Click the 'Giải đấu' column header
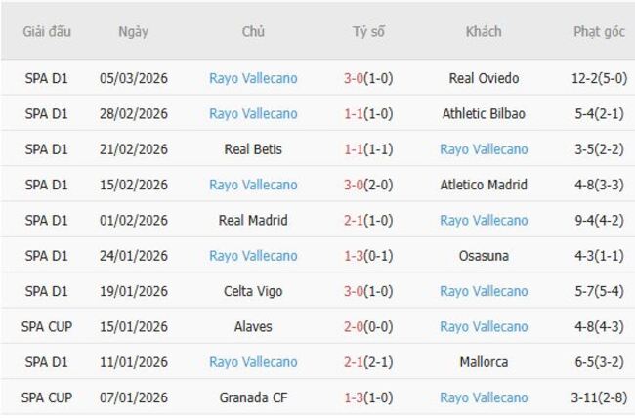This screenshot has width=635, height=418. [48, 32]
